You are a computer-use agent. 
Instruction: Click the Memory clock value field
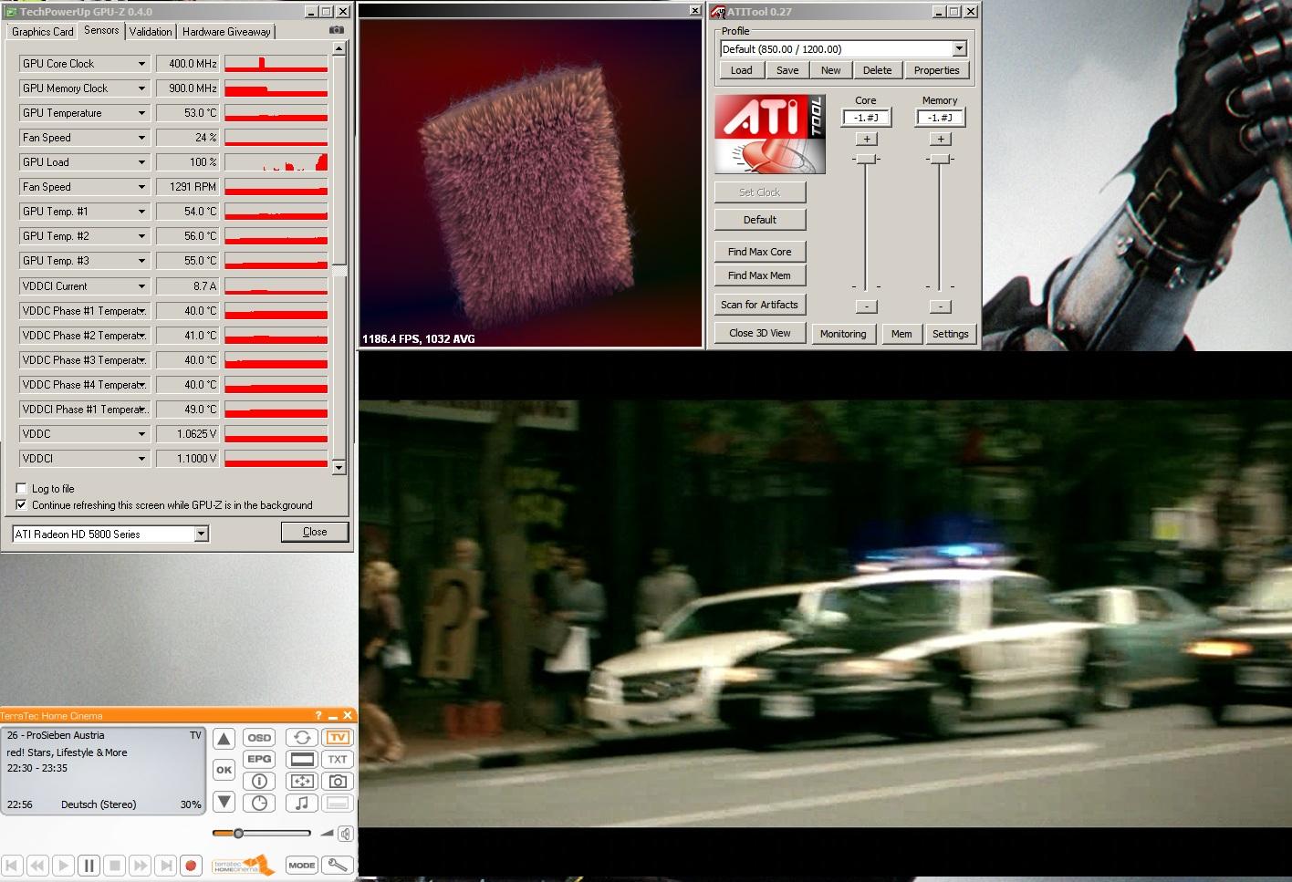pos(940,118)
